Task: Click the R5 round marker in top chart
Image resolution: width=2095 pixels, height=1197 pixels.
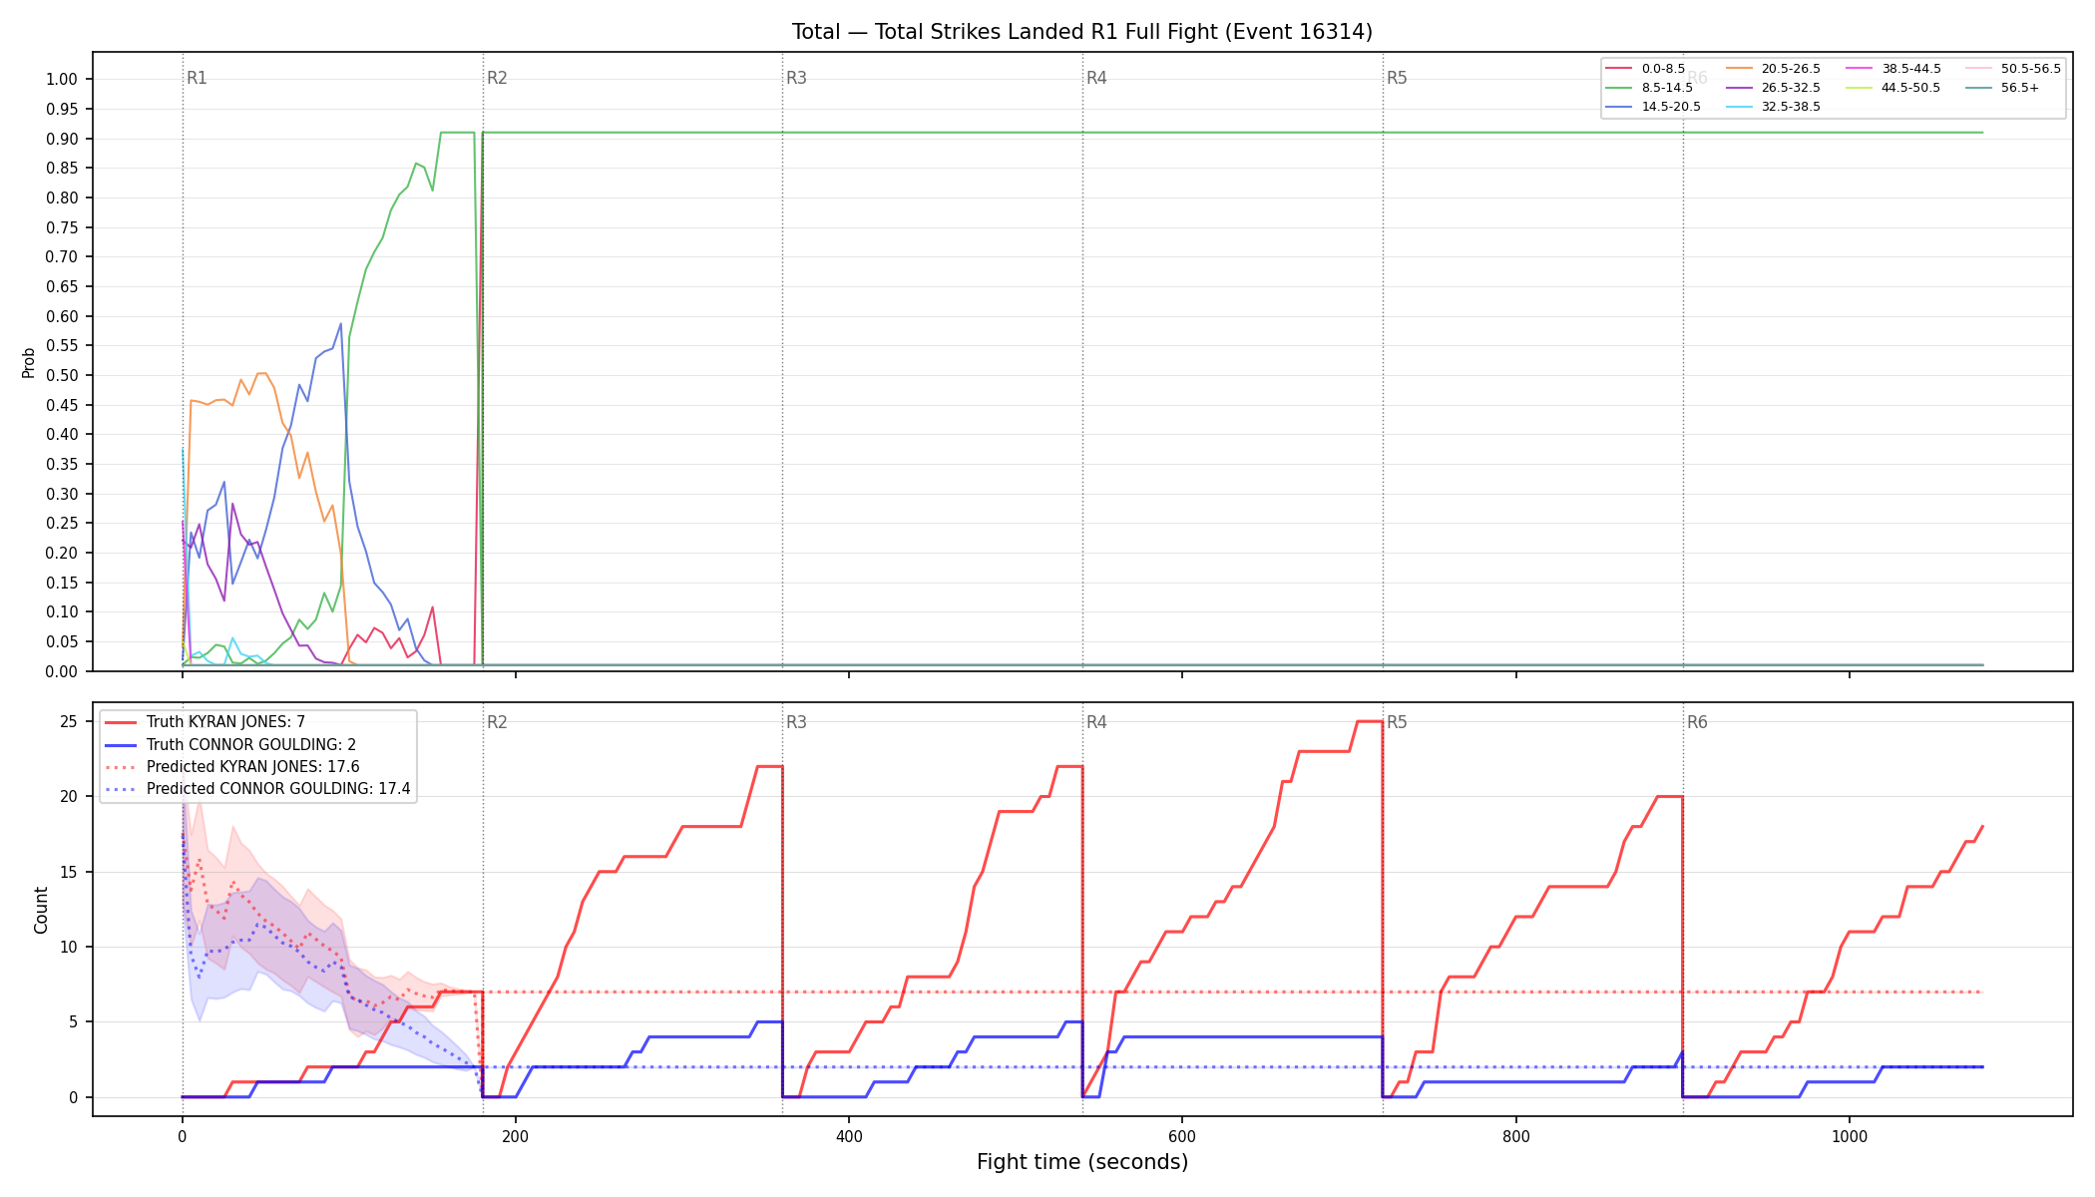Action: point(1397,78)
